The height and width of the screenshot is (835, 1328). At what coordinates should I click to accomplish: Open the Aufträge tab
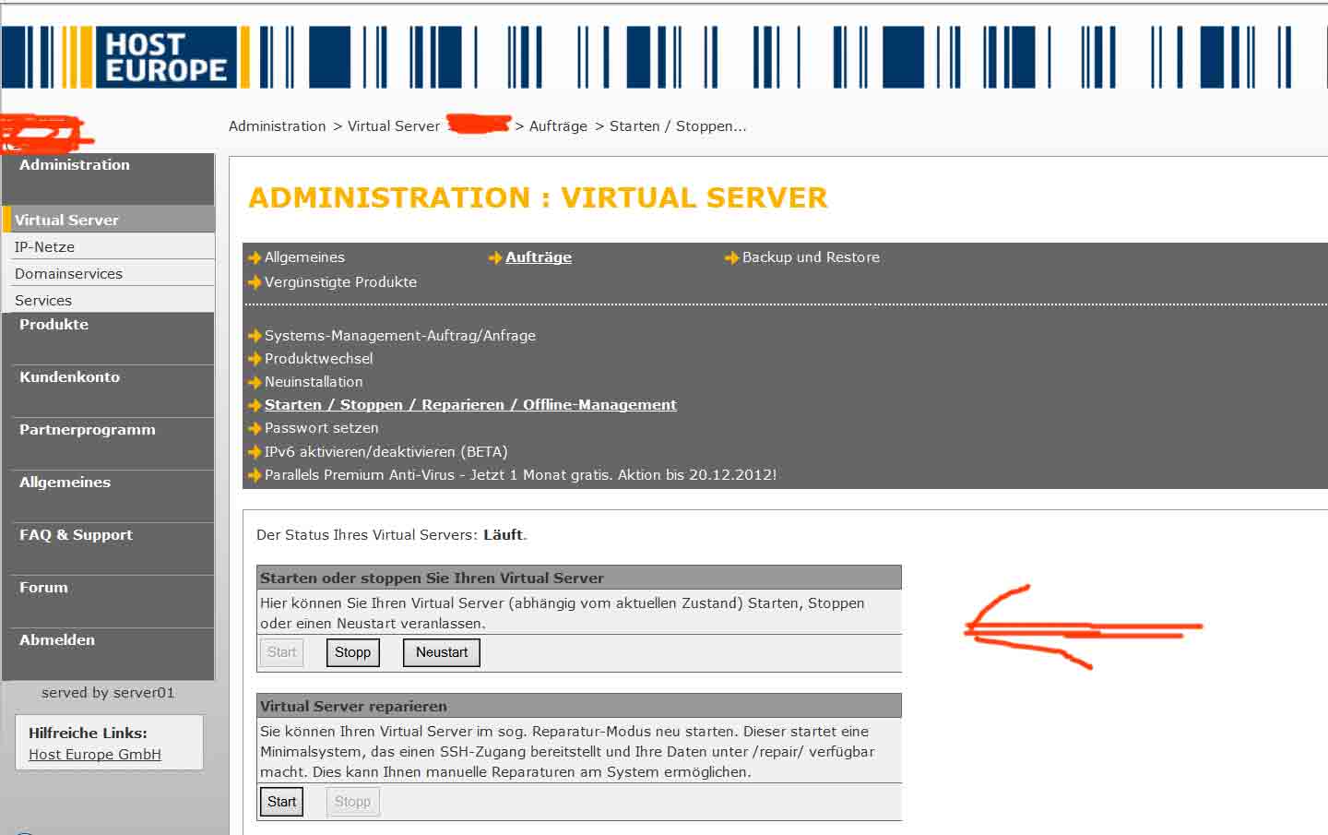point(539,257)
